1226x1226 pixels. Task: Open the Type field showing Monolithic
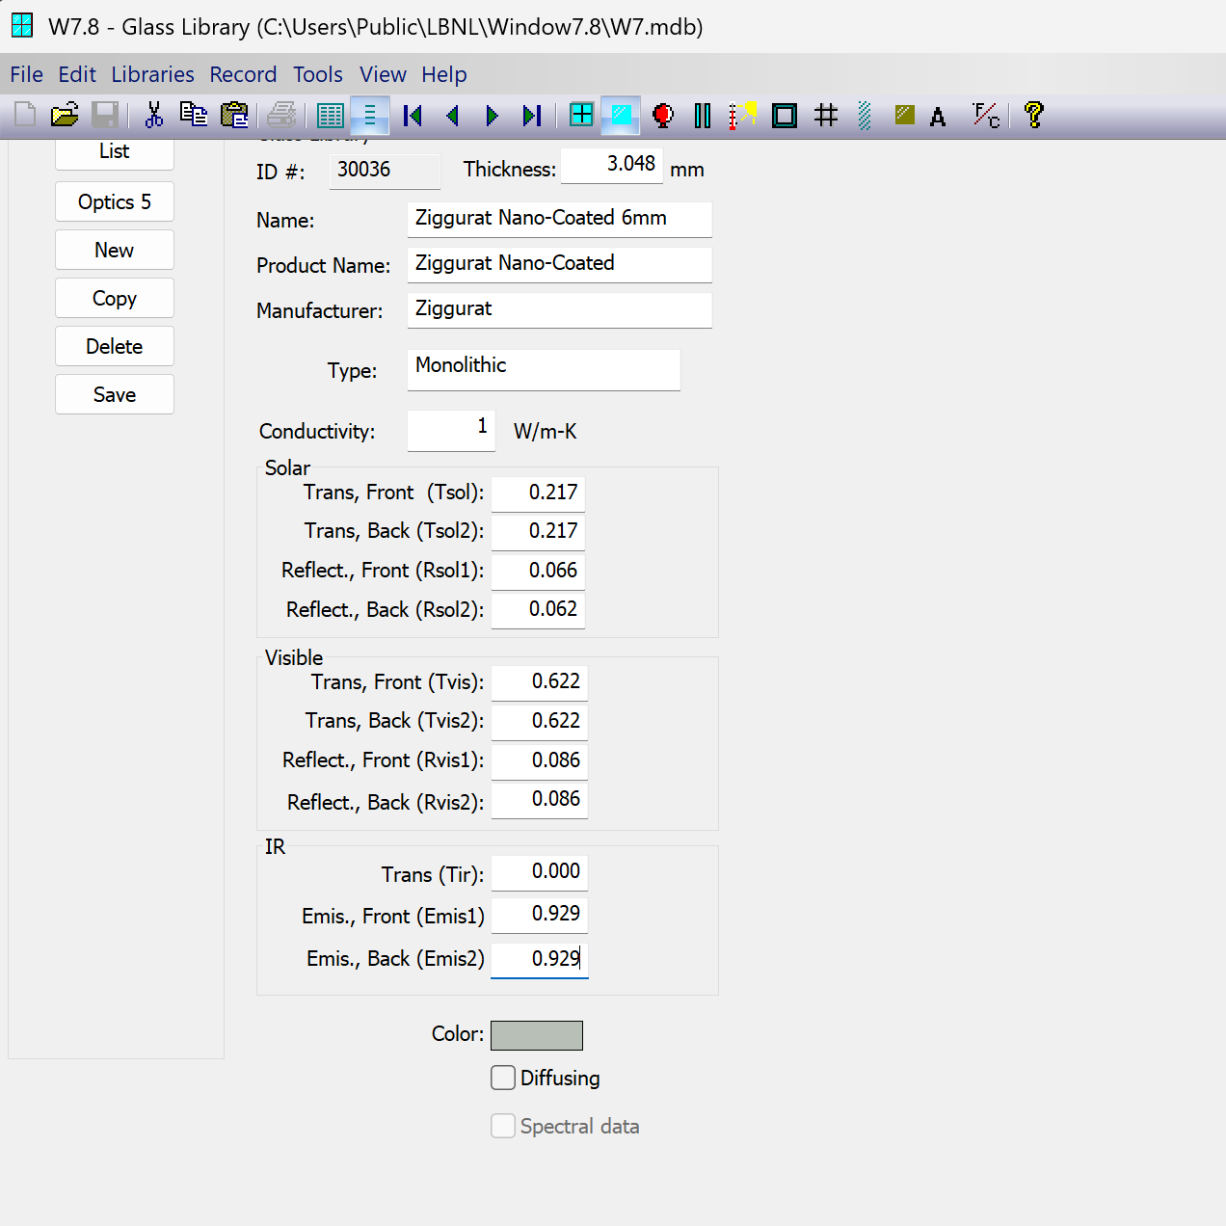click(543, 370)
